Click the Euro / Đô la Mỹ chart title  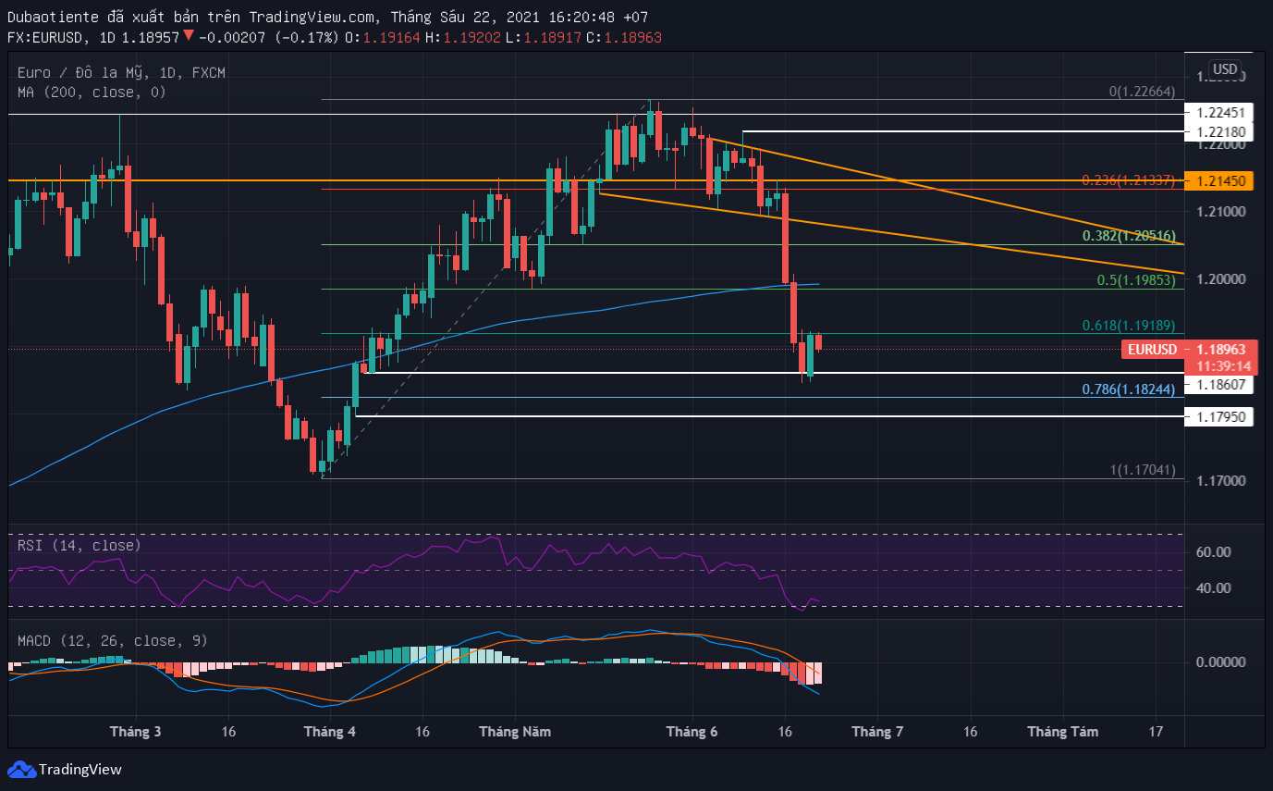tap(121, 72)
